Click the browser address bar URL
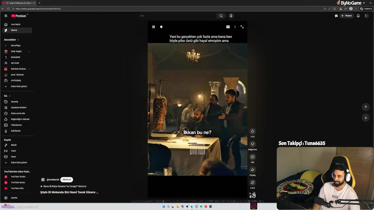The width and height of the screenshot is (374, 210). point(38,9)
